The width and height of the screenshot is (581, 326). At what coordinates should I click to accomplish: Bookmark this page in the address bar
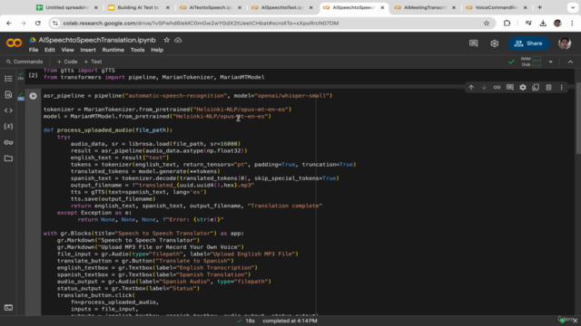[487, 24]
